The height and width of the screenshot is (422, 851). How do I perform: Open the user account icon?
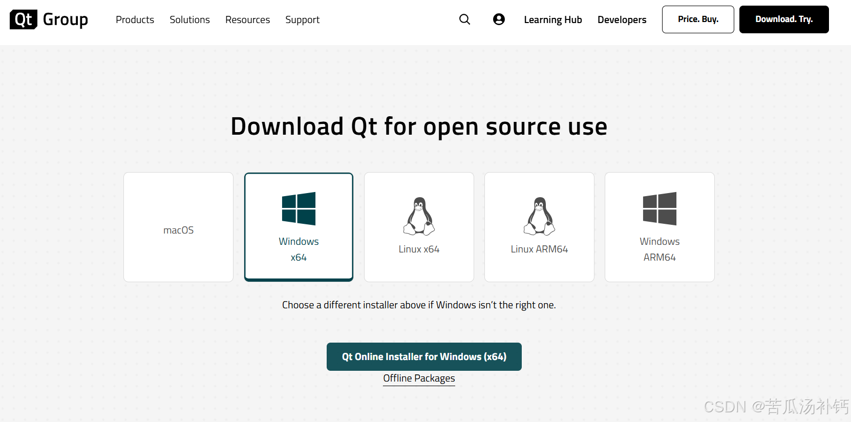coord(499,19)
